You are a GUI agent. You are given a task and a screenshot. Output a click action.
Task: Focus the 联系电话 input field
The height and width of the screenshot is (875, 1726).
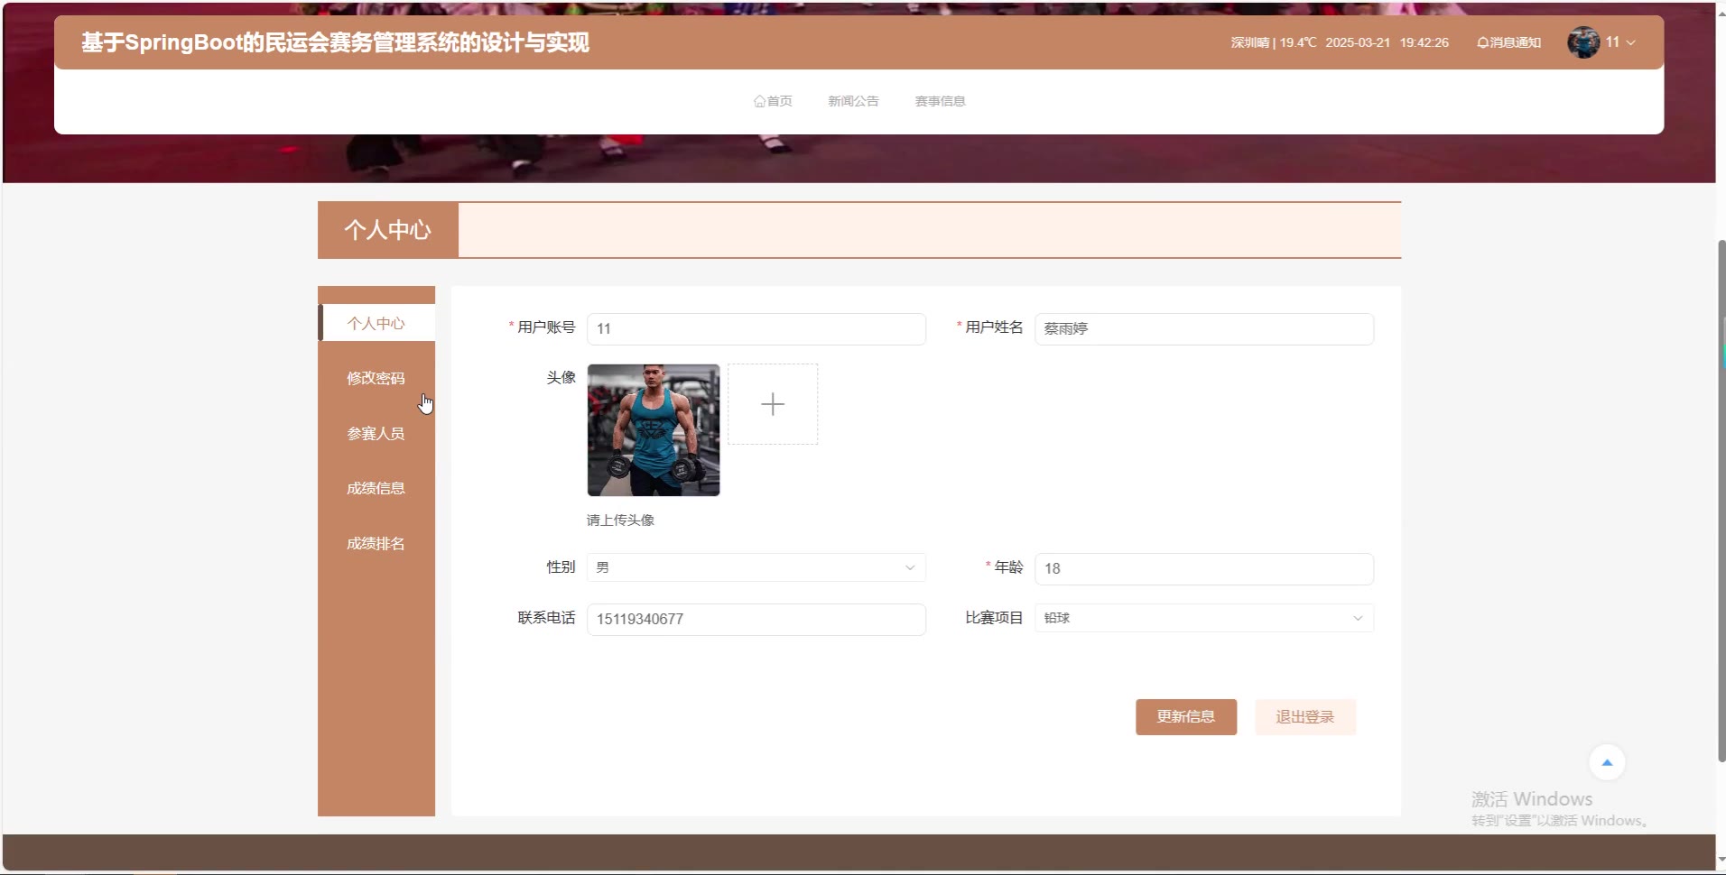(756, 619)
